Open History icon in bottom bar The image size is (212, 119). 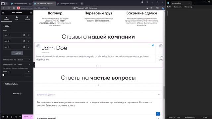point(12,117)
